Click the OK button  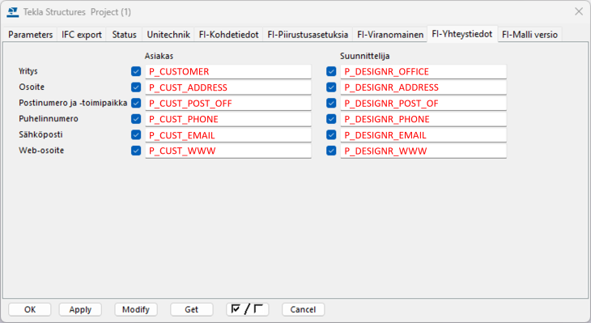point(30,309)
